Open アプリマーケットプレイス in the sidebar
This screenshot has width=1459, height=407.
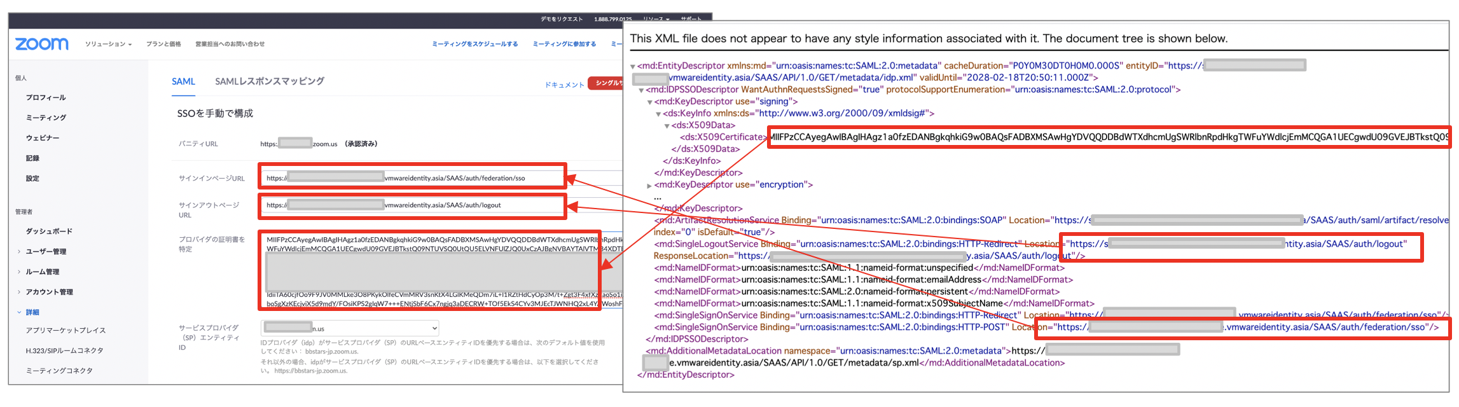[66, 331]
